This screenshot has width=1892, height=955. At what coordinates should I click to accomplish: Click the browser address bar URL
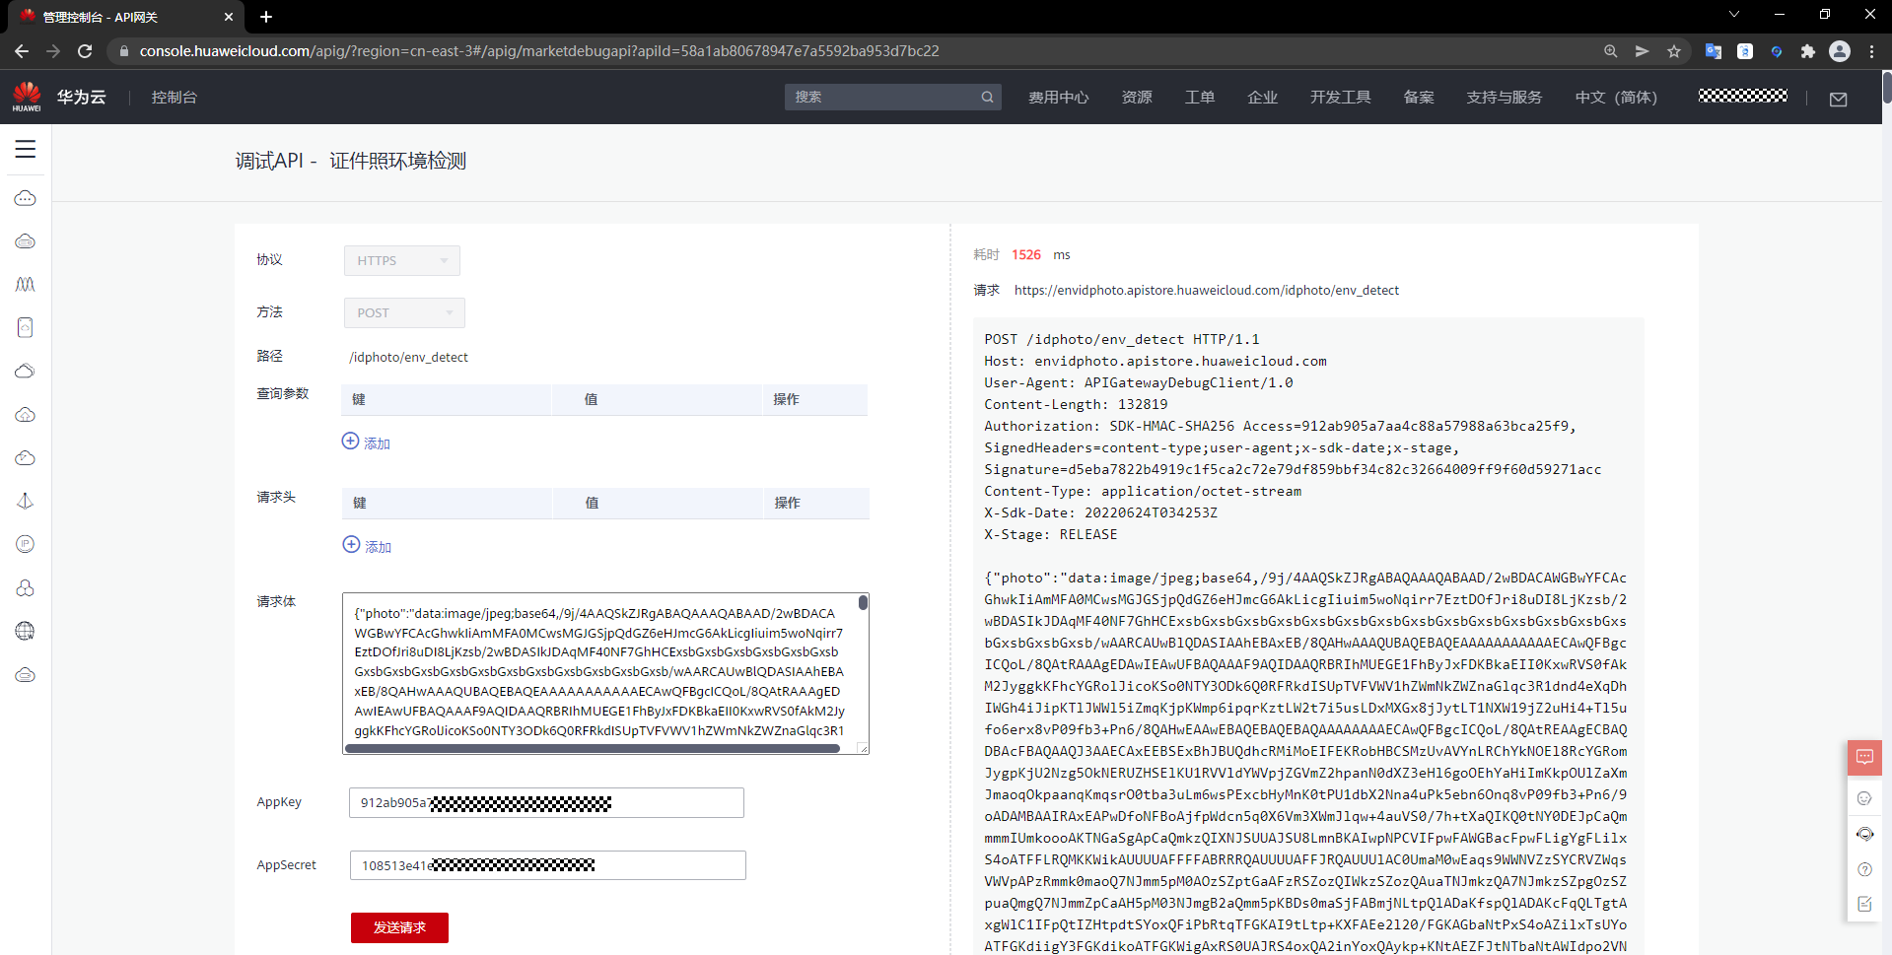[x=539, y=51]
